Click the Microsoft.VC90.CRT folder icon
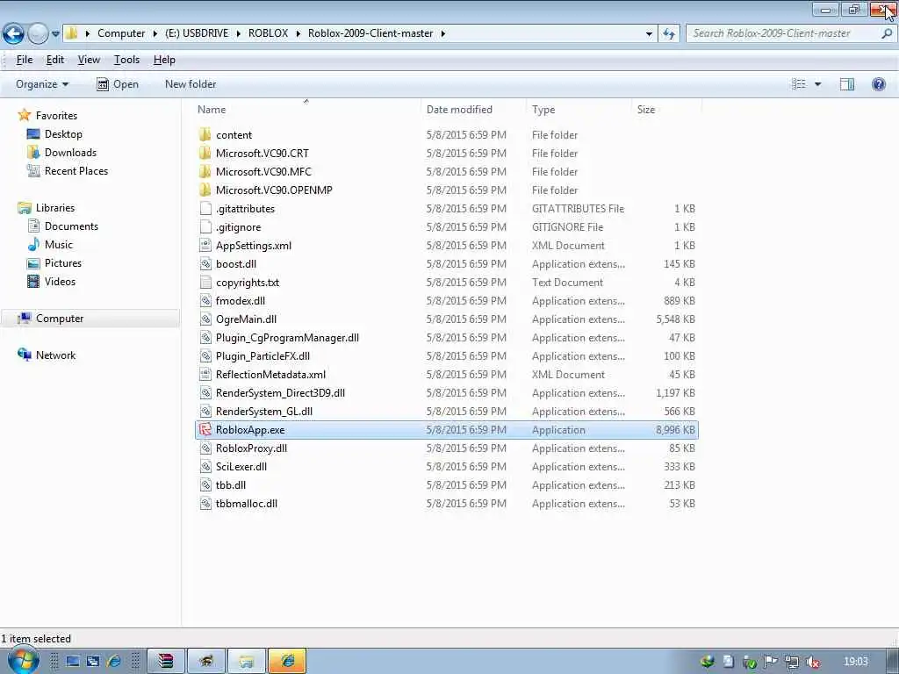The height and width of the screenshot is (674, 899). point(205,153)
